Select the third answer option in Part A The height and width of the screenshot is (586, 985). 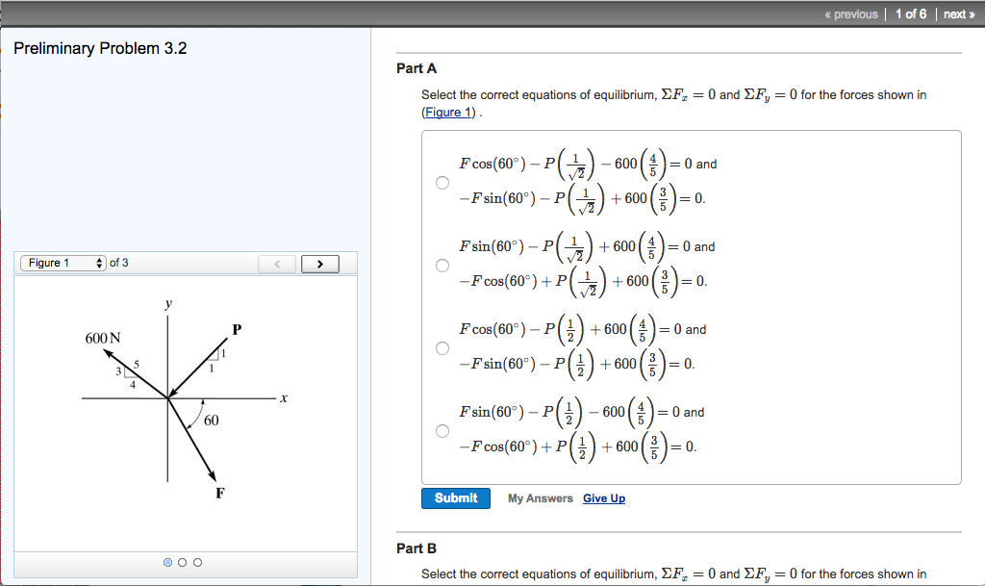442,347
